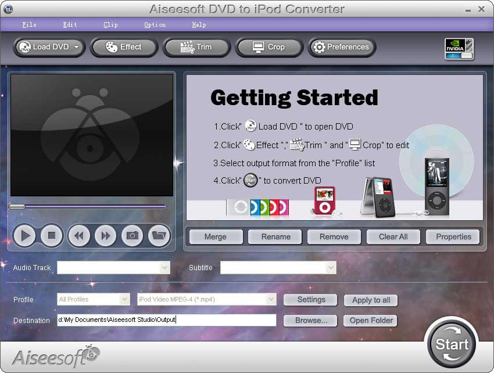The height and width of the screenshot is (373, 494).
Task: Start conversion with the round Start button
Action: [452, 343]
